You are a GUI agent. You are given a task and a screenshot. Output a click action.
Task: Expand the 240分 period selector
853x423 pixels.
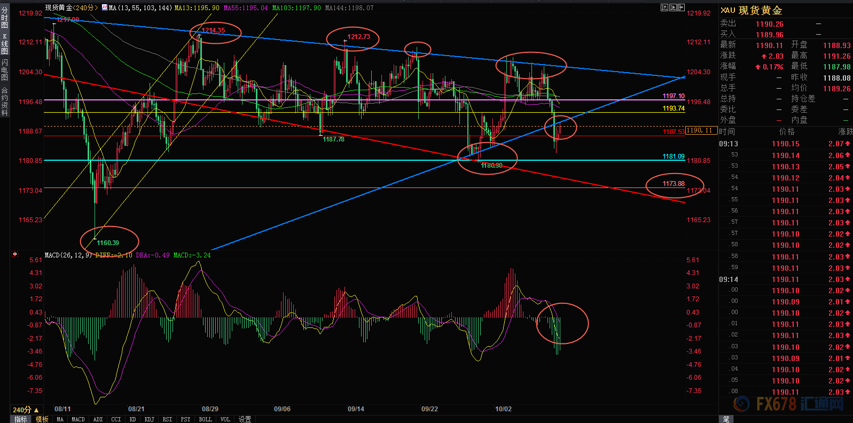(x=26, y=410)
